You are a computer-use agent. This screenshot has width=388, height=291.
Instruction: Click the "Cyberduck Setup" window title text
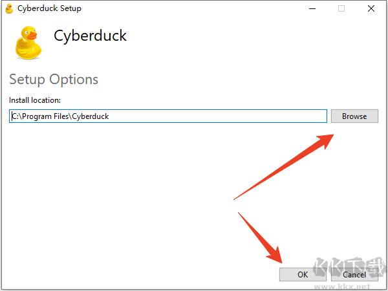[x=49, y=8]
